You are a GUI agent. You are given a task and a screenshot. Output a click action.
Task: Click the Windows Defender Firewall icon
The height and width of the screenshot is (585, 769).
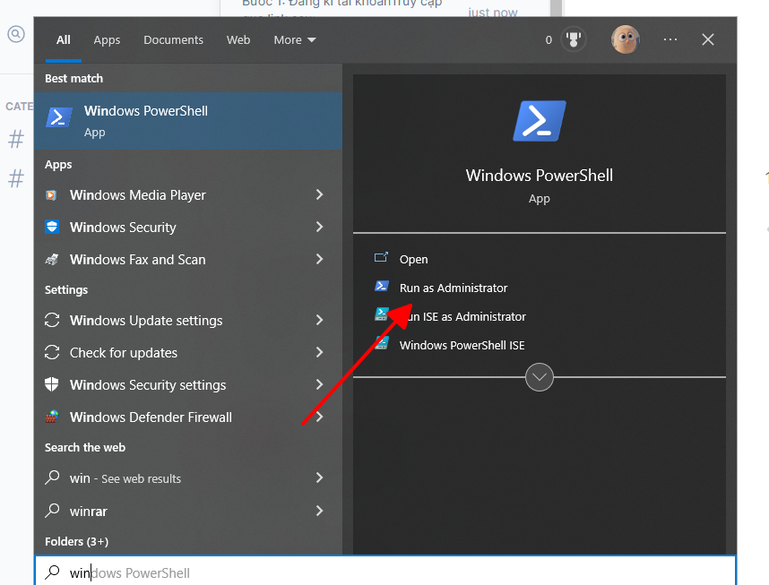(x=52, y=417)
